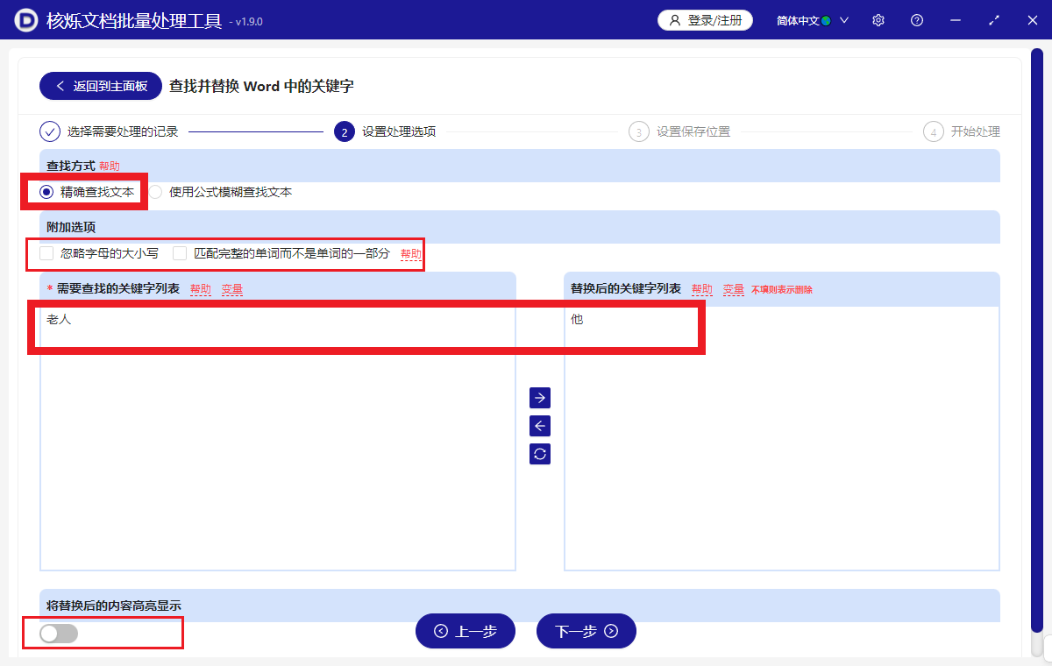Open the settings gear in the title bar
Screen dimensions: 1052x666
tap(878, 19)
